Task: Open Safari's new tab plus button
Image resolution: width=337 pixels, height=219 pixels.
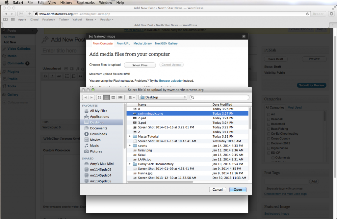Action: click(333, 25)
